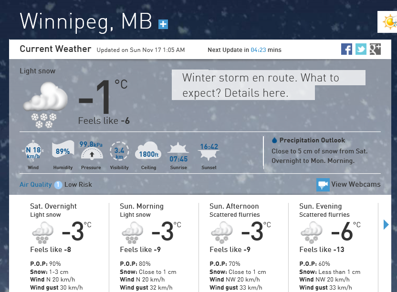Click the Air Quality link
The width and height of the screenshot is (397, 292).
click(35, 184)
